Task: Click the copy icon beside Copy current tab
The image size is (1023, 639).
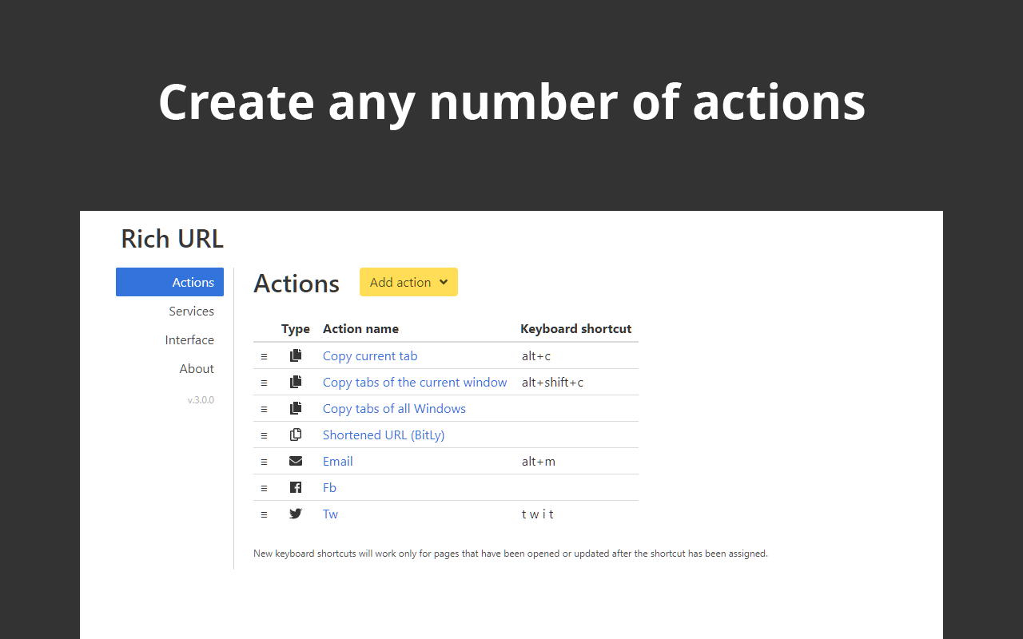Action: coord(296,355)
